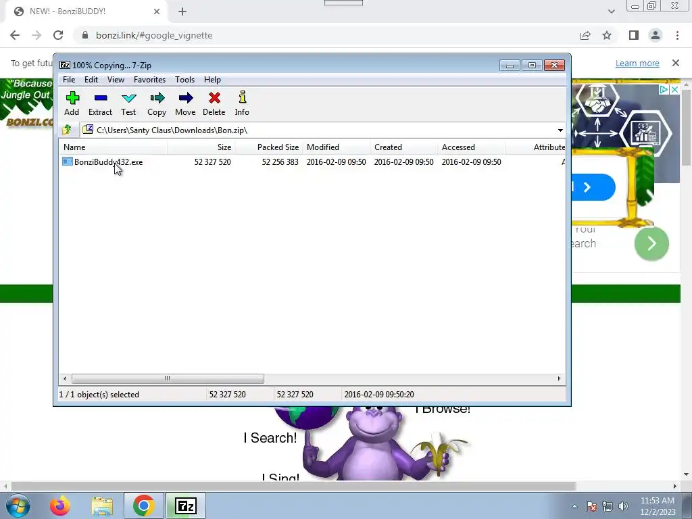Share this page from the address bar
Viewport: 692px width, 519px height.
[x=585, y=35]
